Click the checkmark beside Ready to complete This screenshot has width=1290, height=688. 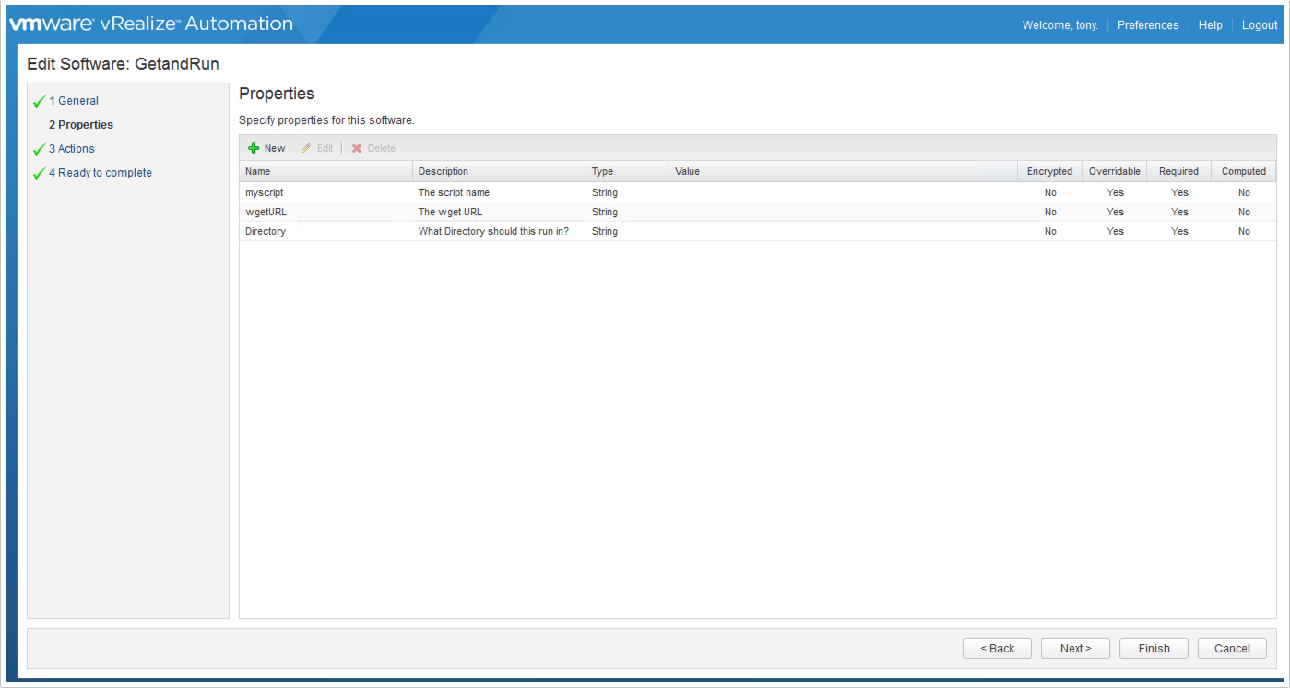(x=39, y=173)
